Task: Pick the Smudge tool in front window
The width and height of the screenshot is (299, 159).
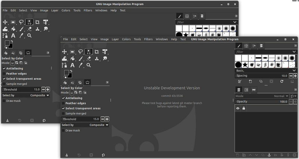Action: click(105, 59)
